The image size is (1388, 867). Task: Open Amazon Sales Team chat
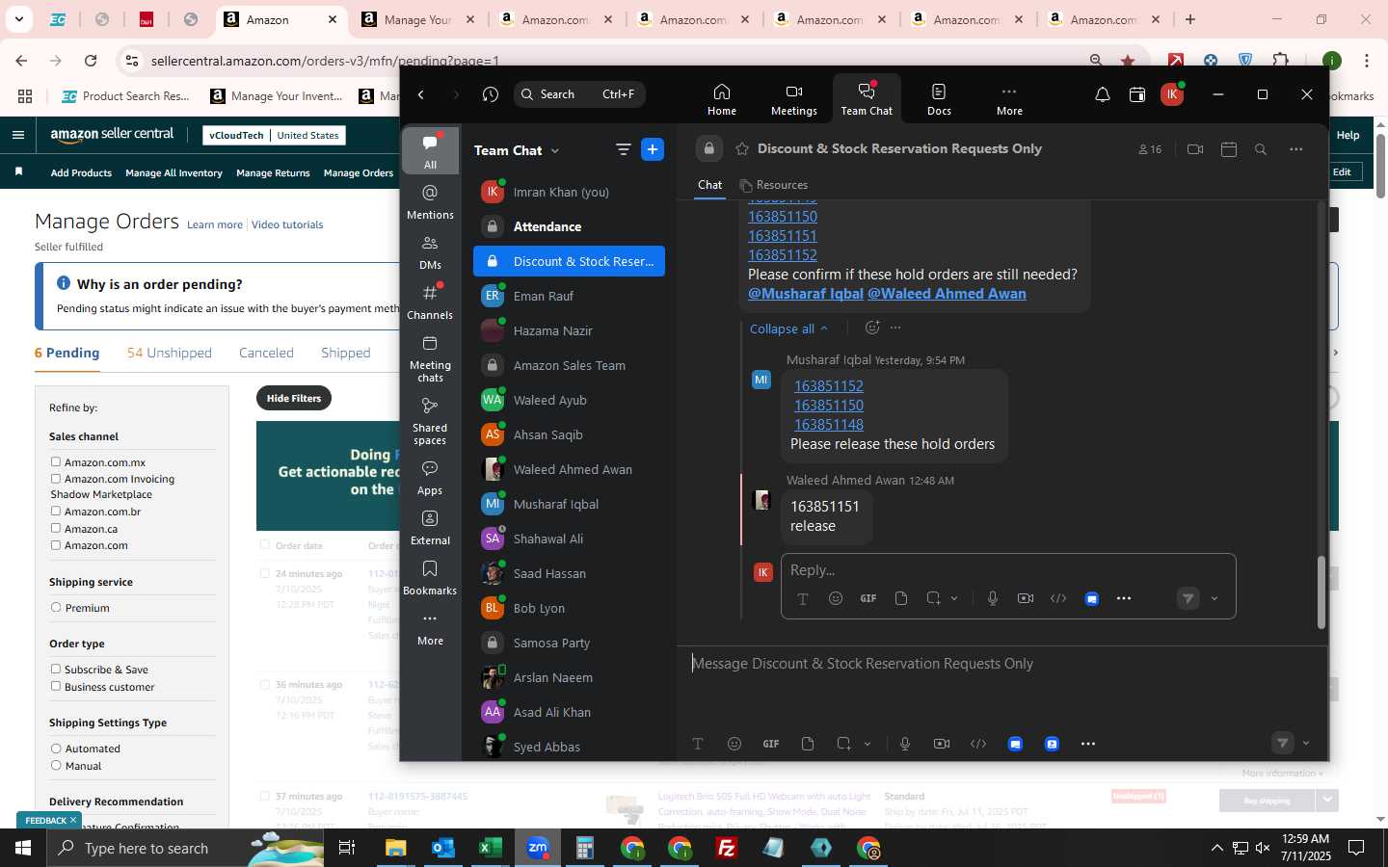point(569,365)
